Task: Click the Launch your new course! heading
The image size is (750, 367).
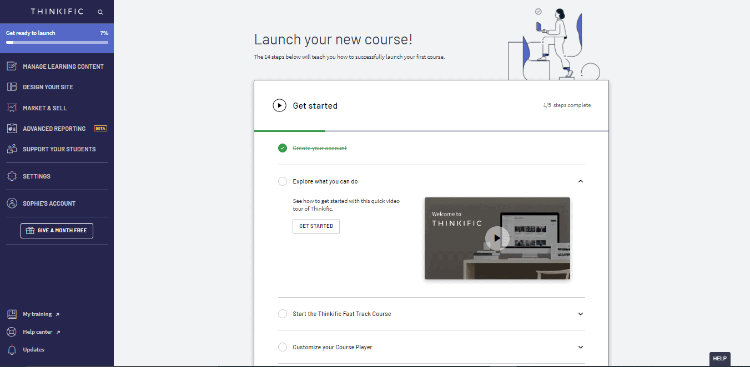Action: coord(333,40)
